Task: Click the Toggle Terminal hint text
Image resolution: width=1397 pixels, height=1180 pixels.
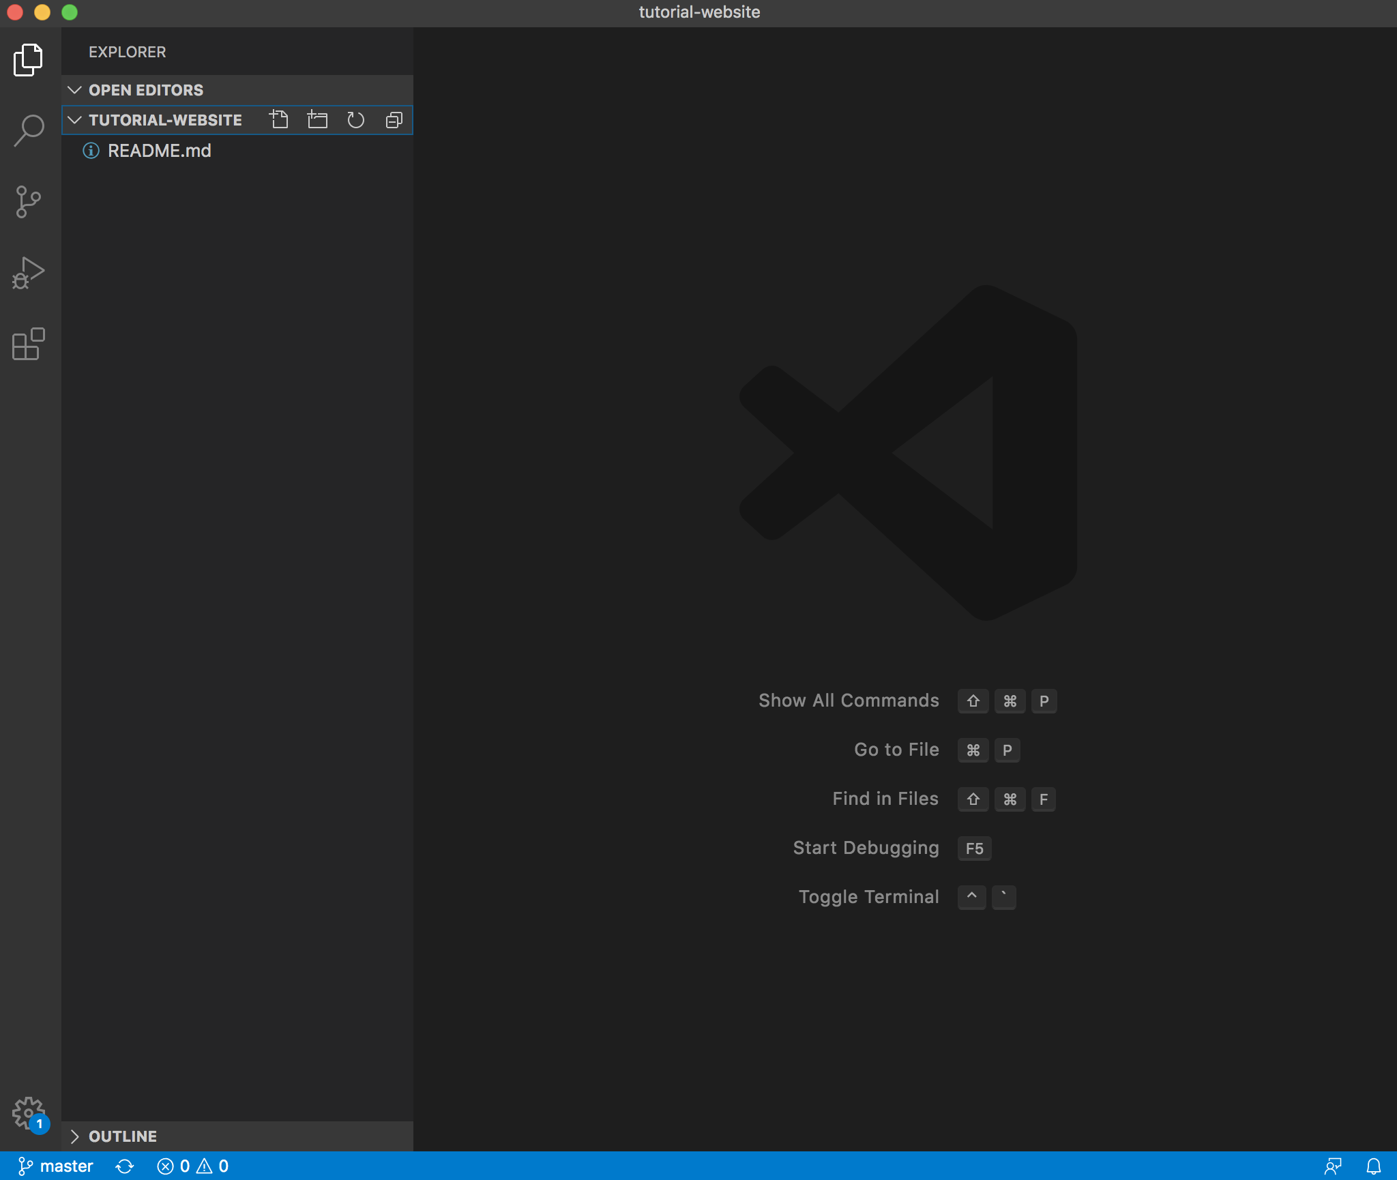Action: [x=868, y=897]
